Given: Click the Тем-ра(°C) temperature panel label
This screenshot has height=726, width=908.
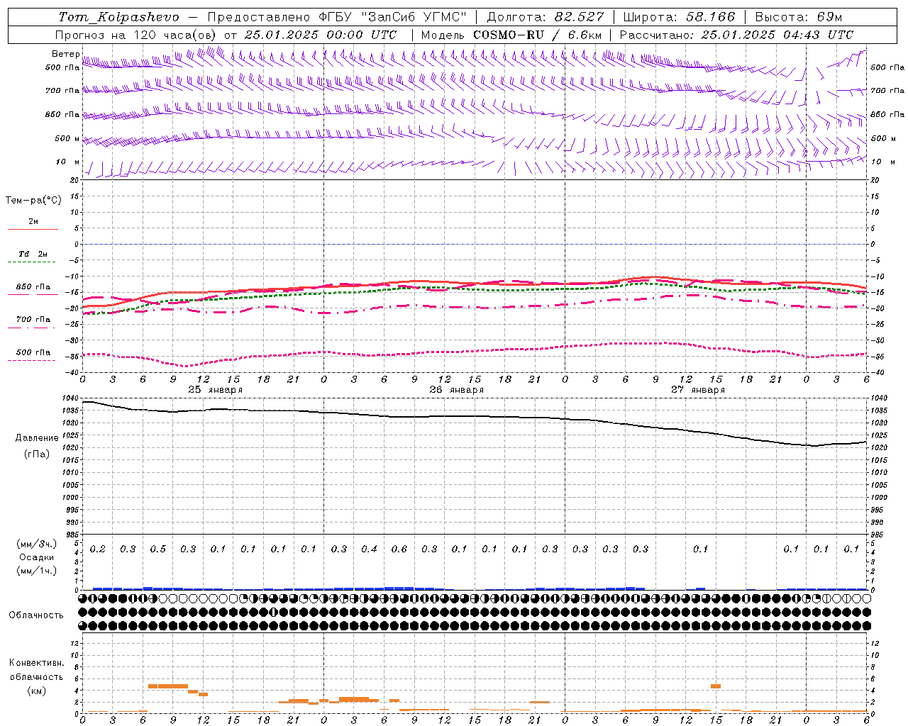Looking at the screenshot, I should tap(33, 200).
